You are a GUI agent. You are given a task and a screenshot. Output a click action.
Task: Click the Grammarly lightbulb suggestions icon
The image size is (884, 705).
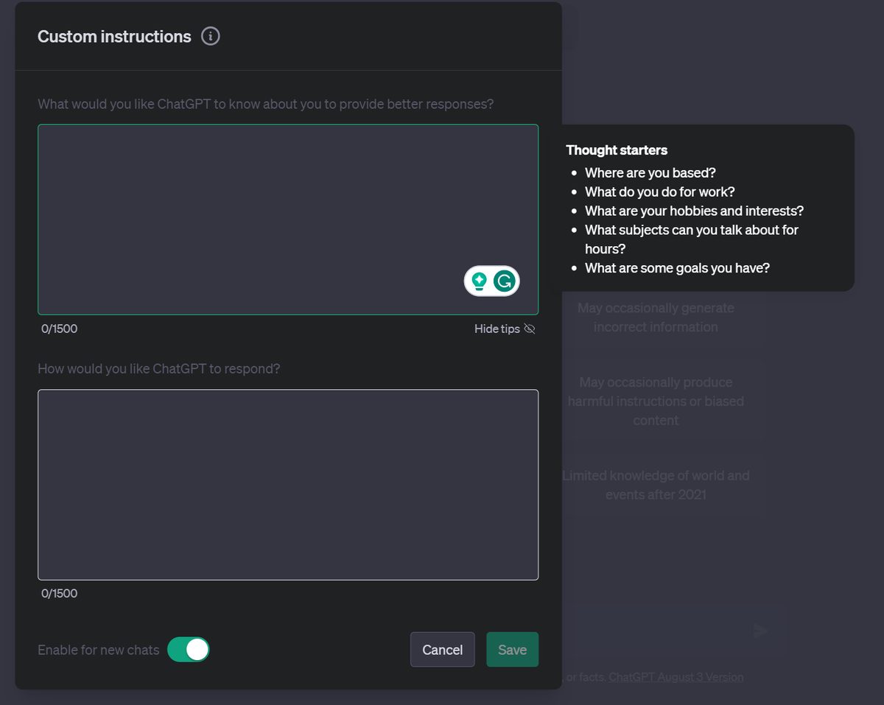(479, 281)
